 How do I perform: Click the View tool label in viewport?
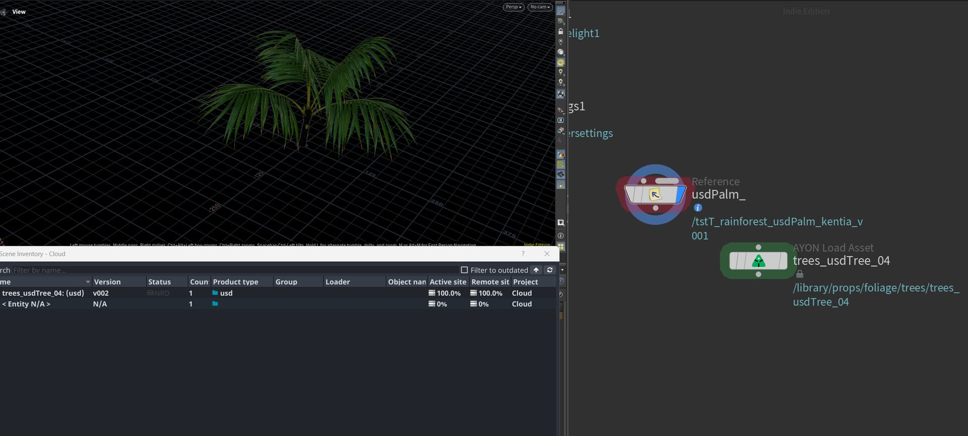(x=19, y=12)
